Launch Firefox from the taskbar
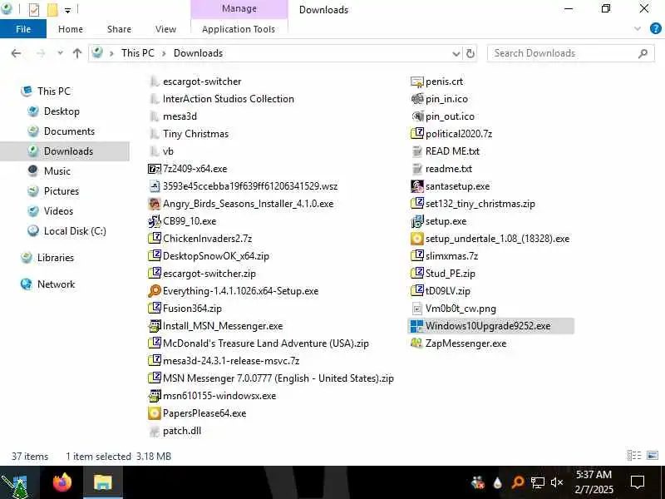Image resolution: width=665 pixels, height=499 pixels. (62, 483)
